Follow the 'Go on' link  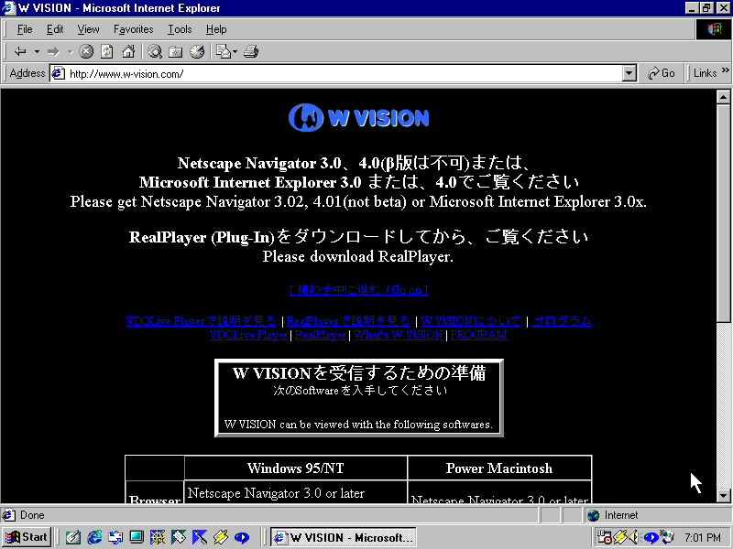pyautogui.click(x=358, y=290)
